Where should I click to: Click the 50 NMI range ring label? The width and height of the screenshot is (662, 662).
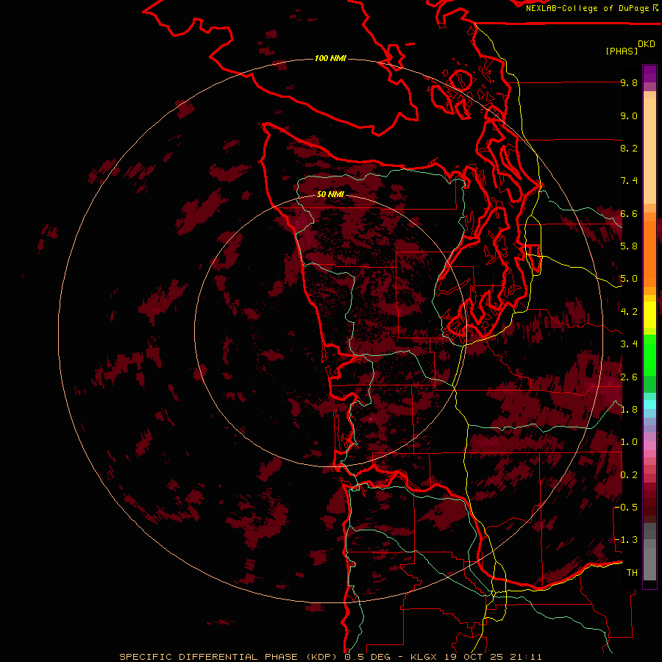click(x=330, y=194)
